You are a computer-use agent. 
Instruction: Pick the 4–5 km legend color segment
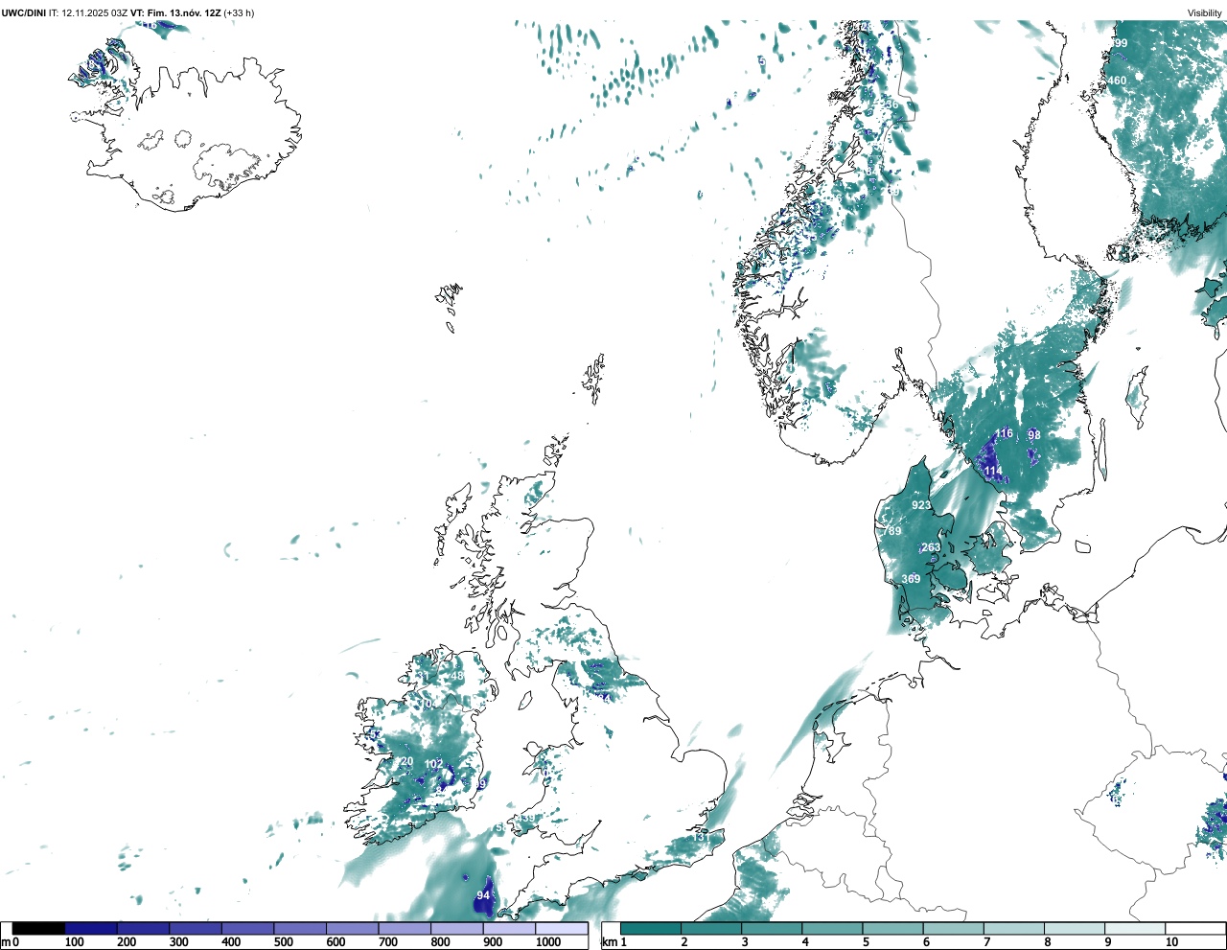click(832, 928)
